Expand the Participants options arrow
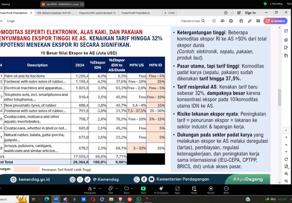The image size is (292, 203). (100, 189)
